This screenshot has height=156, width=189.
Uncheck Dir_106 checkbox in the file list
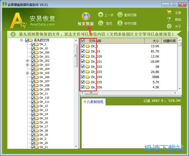pyautogui.click(x=83, y=87)
